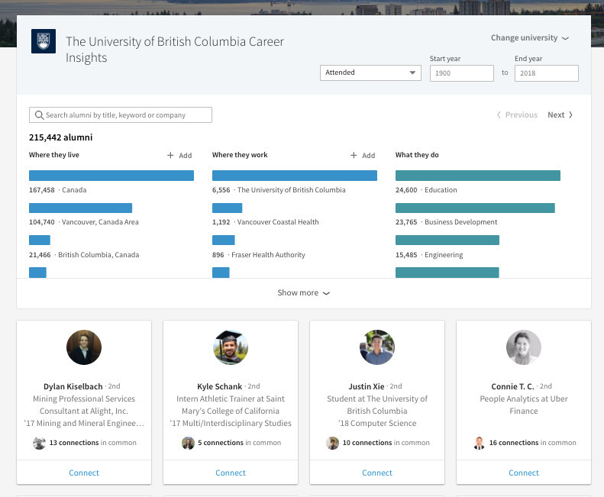View 16 connections in common

[533, 443]
